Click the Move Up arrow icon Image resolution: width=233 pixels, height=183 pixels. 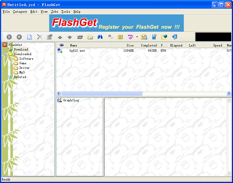(x=60, y=37)
